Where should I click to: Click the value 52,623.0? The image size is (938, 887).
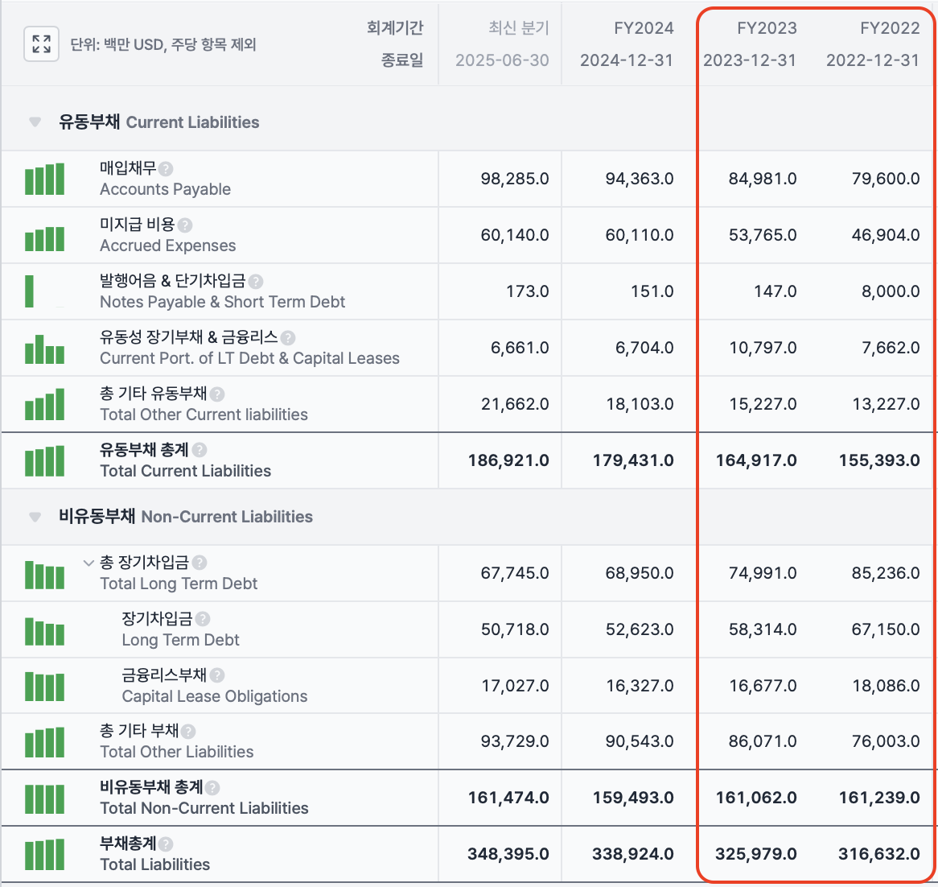(640, 629)
